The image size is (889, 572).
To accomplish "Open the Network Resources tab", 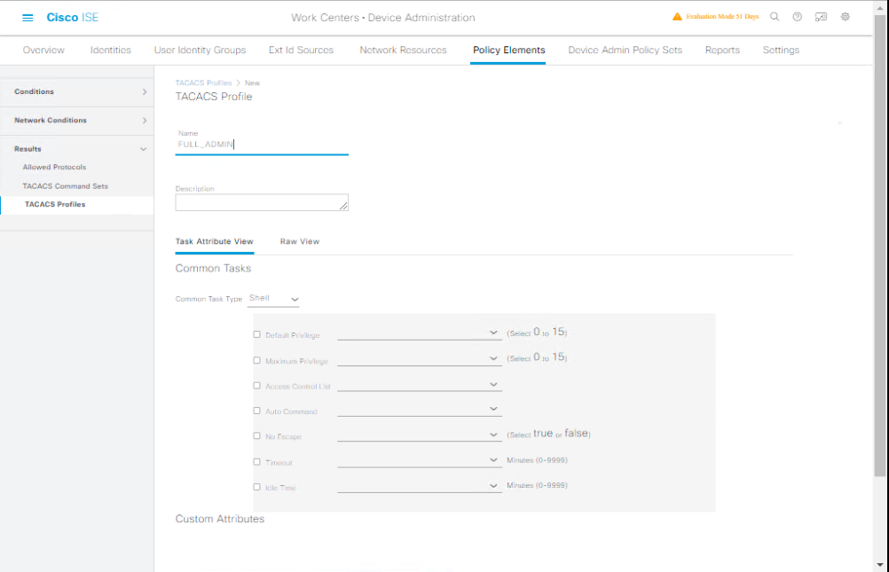I will (403, 50).
